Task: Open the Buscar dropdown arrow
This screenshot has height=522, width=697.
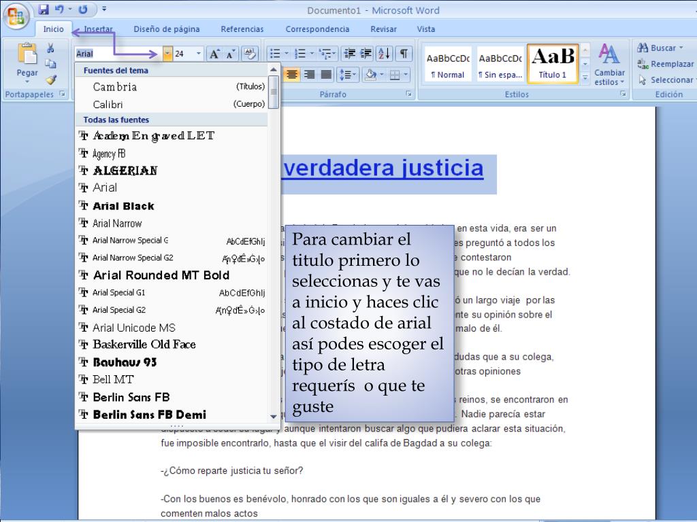Action: pyautogui.click(x=681, y=48)
